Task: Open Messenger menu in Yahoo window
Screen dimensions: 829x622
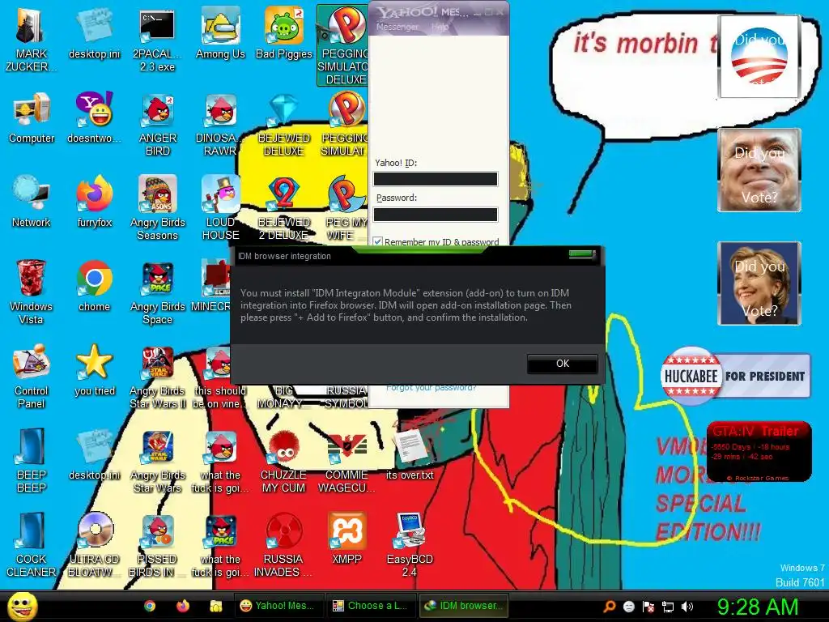Action: tap(397, 27)
